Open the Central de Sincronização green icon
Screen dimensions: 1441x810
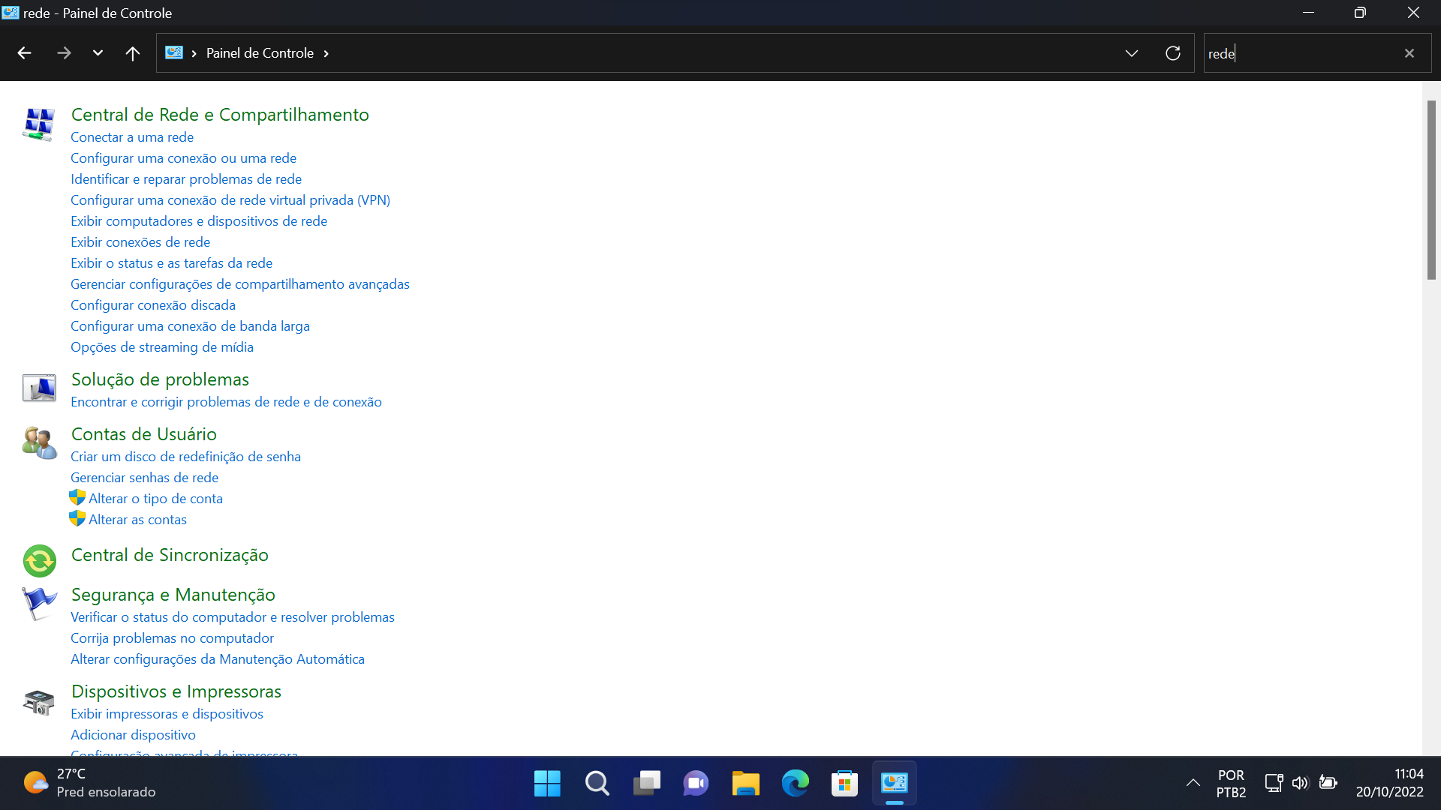click(39, 560)
